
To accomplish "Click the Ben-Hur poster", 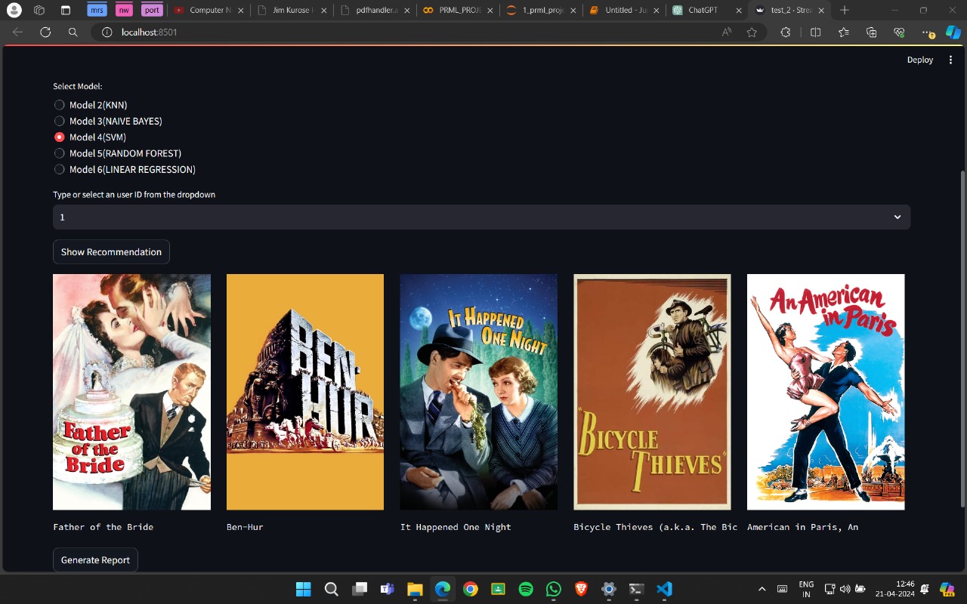I will click(x=305, y=392).
